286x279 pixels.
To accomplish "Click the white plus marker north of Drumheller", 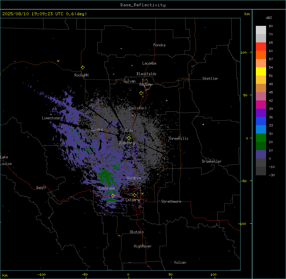I will click(x=203, y=124).
